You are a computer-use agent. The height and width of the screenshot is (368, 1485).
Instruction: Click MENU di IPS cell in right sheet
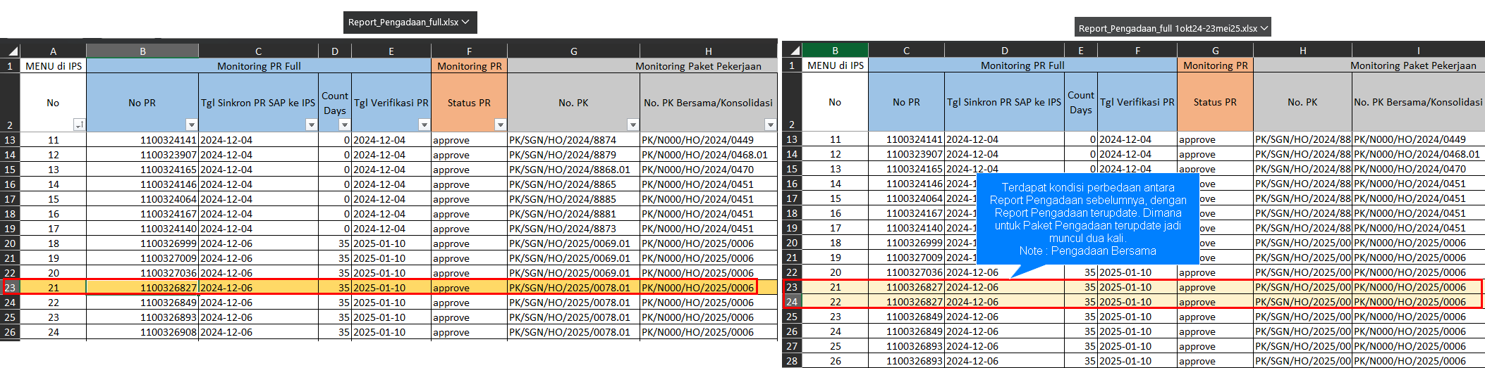coord(835,65)
